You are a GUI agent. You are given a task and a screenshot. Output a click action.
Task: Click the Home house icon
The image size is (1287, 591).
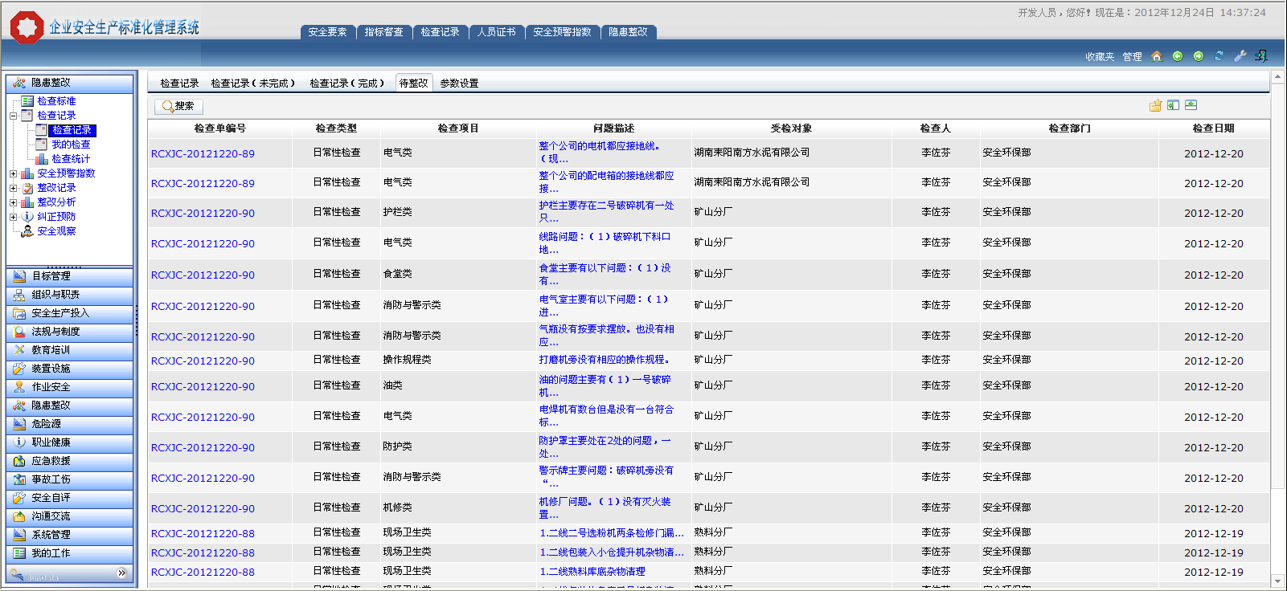1156,56
